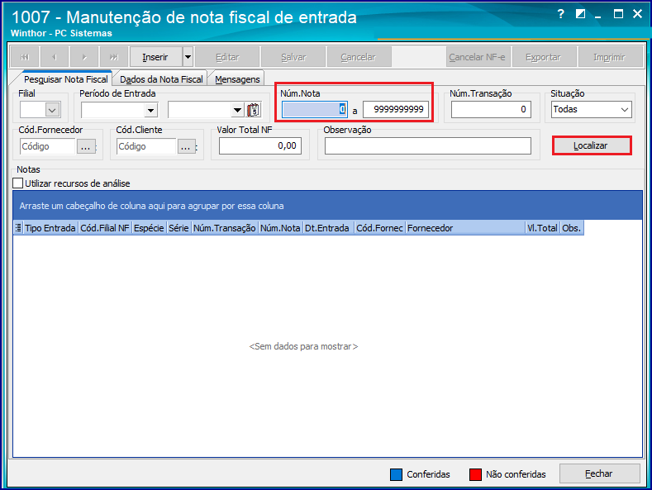The width and height of the screenshot is (652, 490).
Task: Open the calendar period picker icon
Action: pos(253,110)
